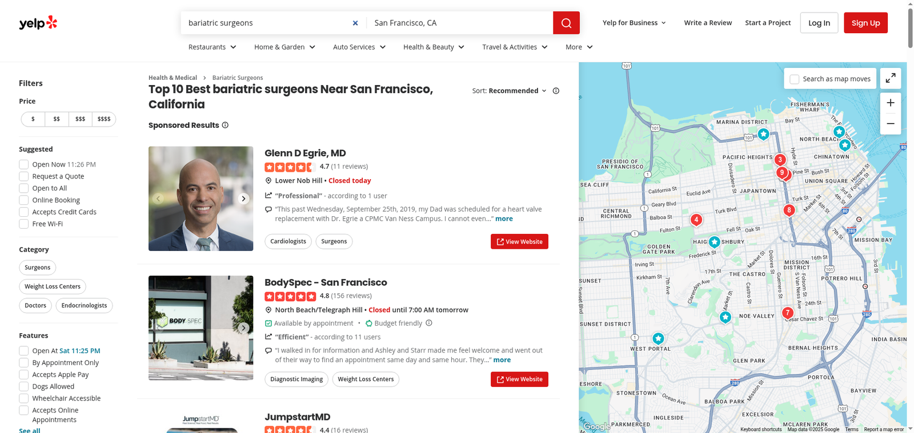Click star marker near Marina District
The width and height of the screenshot is (914, 433).
(x=763, y=134)
